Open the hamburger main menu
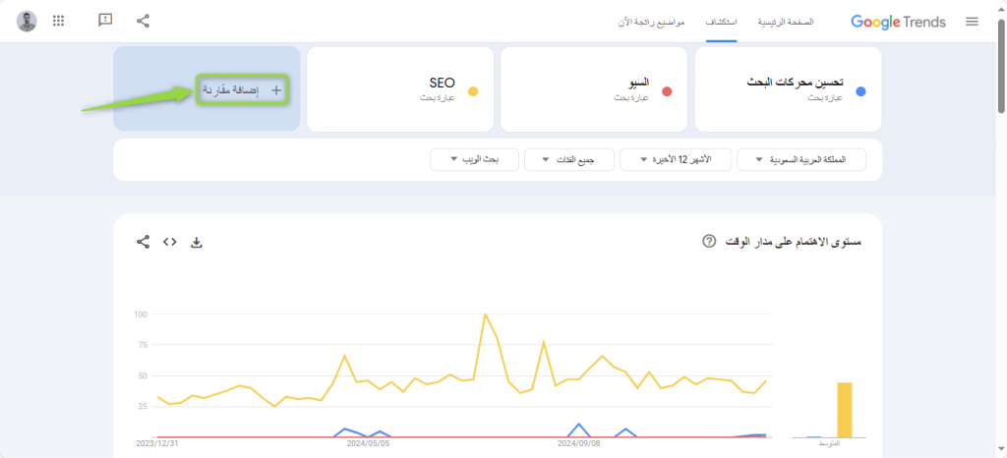1007x458 pixels. (972, 21)
